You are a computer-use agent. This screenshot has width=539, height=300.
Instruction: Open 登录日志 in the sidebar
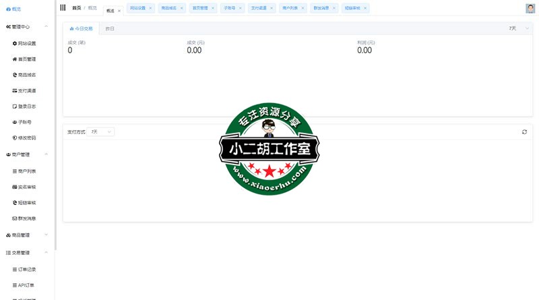[x=27, y=107]
